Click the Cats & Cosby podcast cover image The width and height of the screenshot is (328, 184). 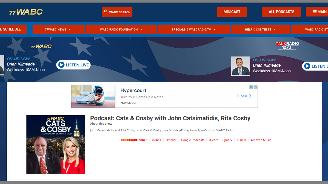click(x=56, y=144)
